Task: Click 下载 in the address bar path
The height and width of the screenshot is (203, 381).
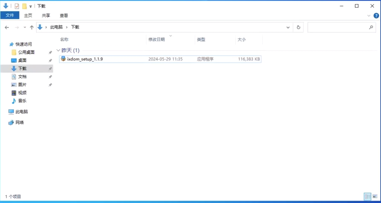Action: point(75,27)
